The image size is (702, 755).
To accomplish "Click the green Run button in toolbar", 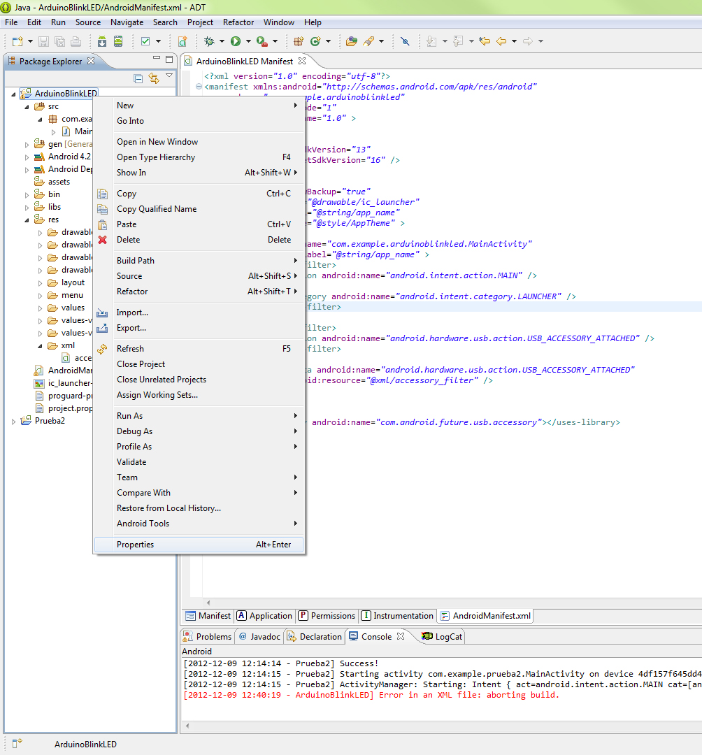I will click(236, 41).
